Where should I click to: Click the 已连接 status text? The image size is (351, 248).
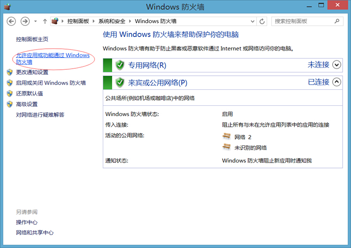click(x=318, y=82)
